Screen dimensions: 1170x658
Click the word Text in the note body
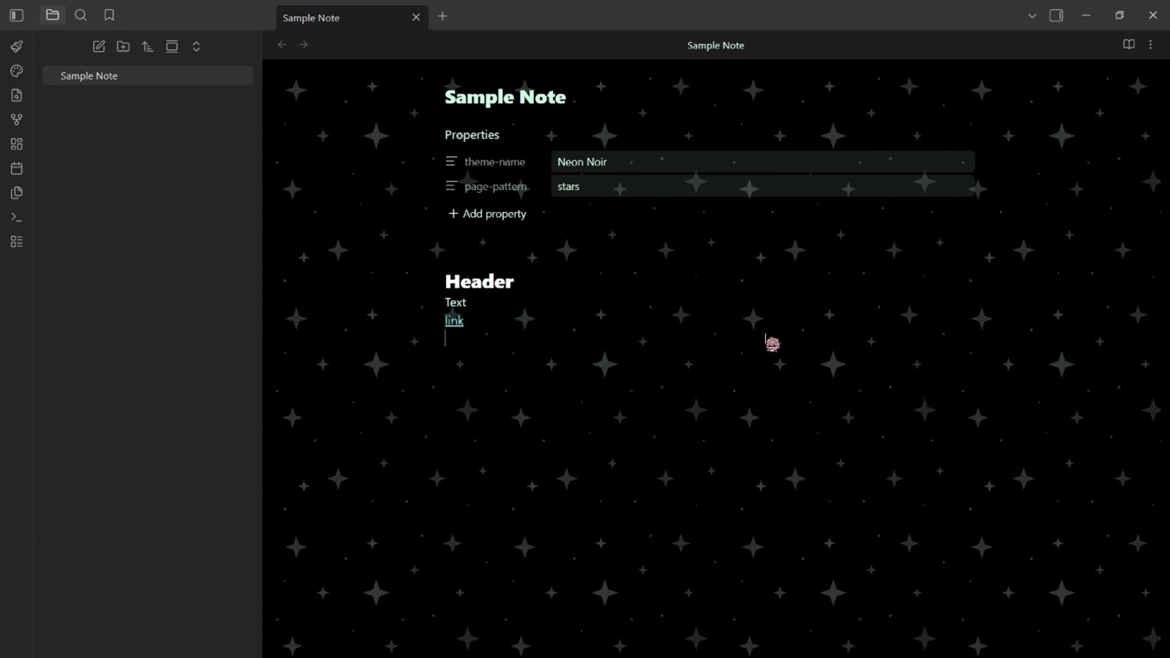tap(455, 302)
